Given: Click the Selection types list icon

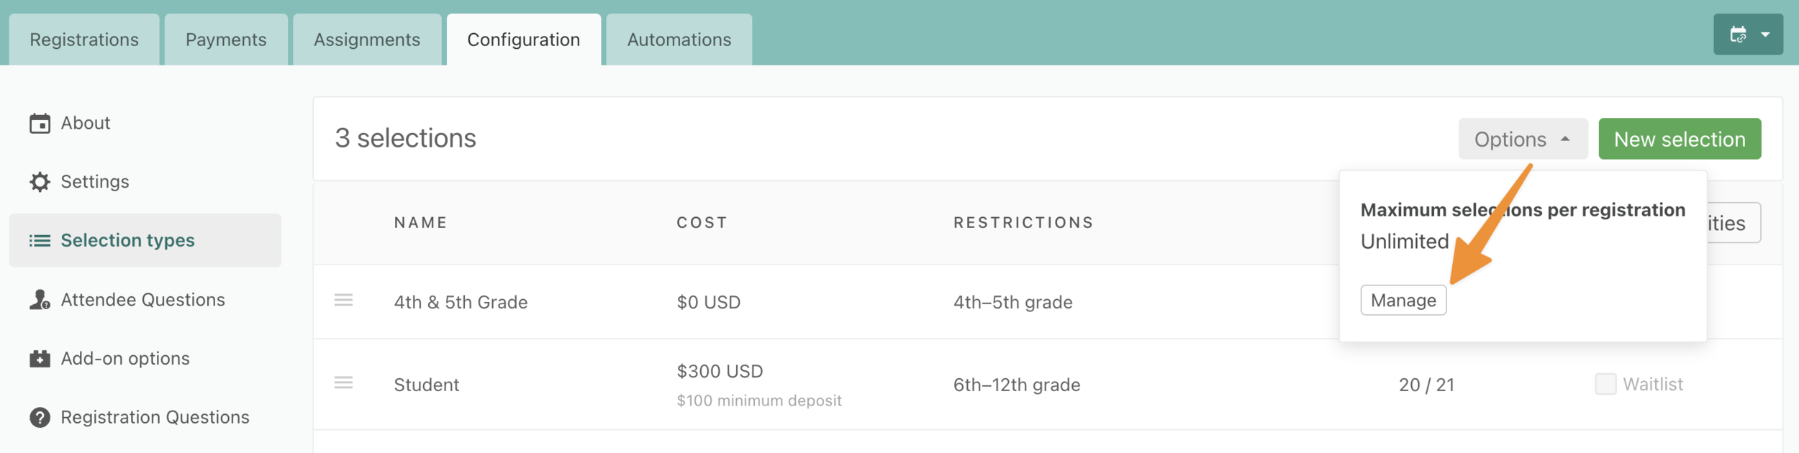Looking at the screenshot, I should (40, 241).
